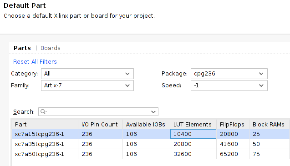The height and width of the screenshot is (166, 290).
Task: Select part xc7a15tcpg236-1
Action: [x=45, y=134]
